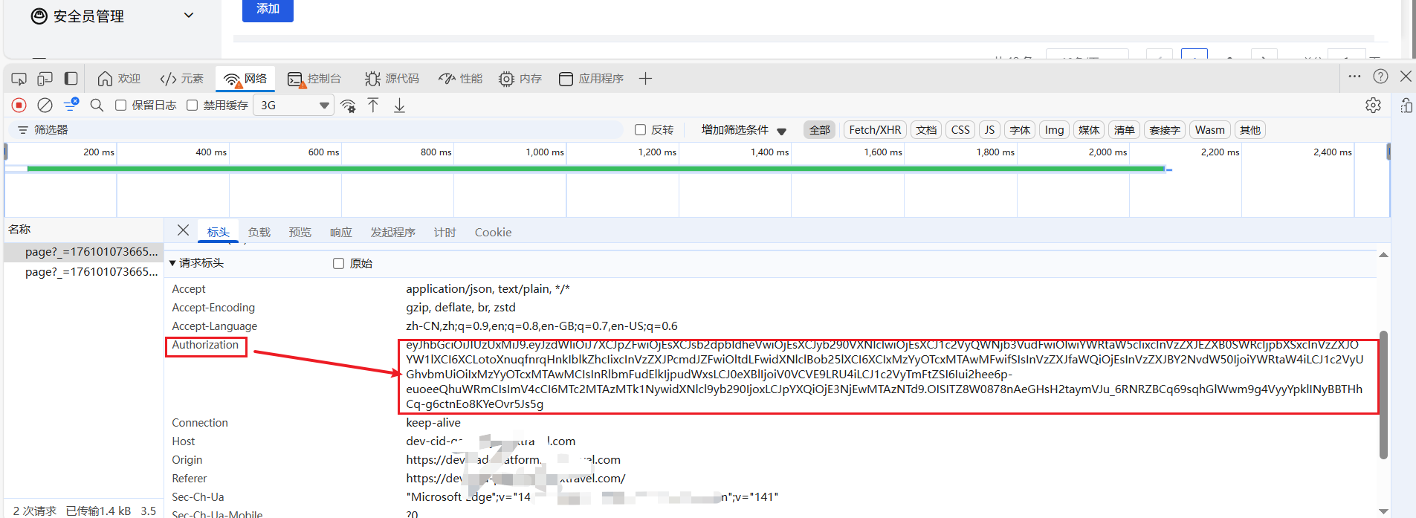Open the 发起程序 initiator tab
The height and width of the screenshot is (518, 1416).
(393, 233)
